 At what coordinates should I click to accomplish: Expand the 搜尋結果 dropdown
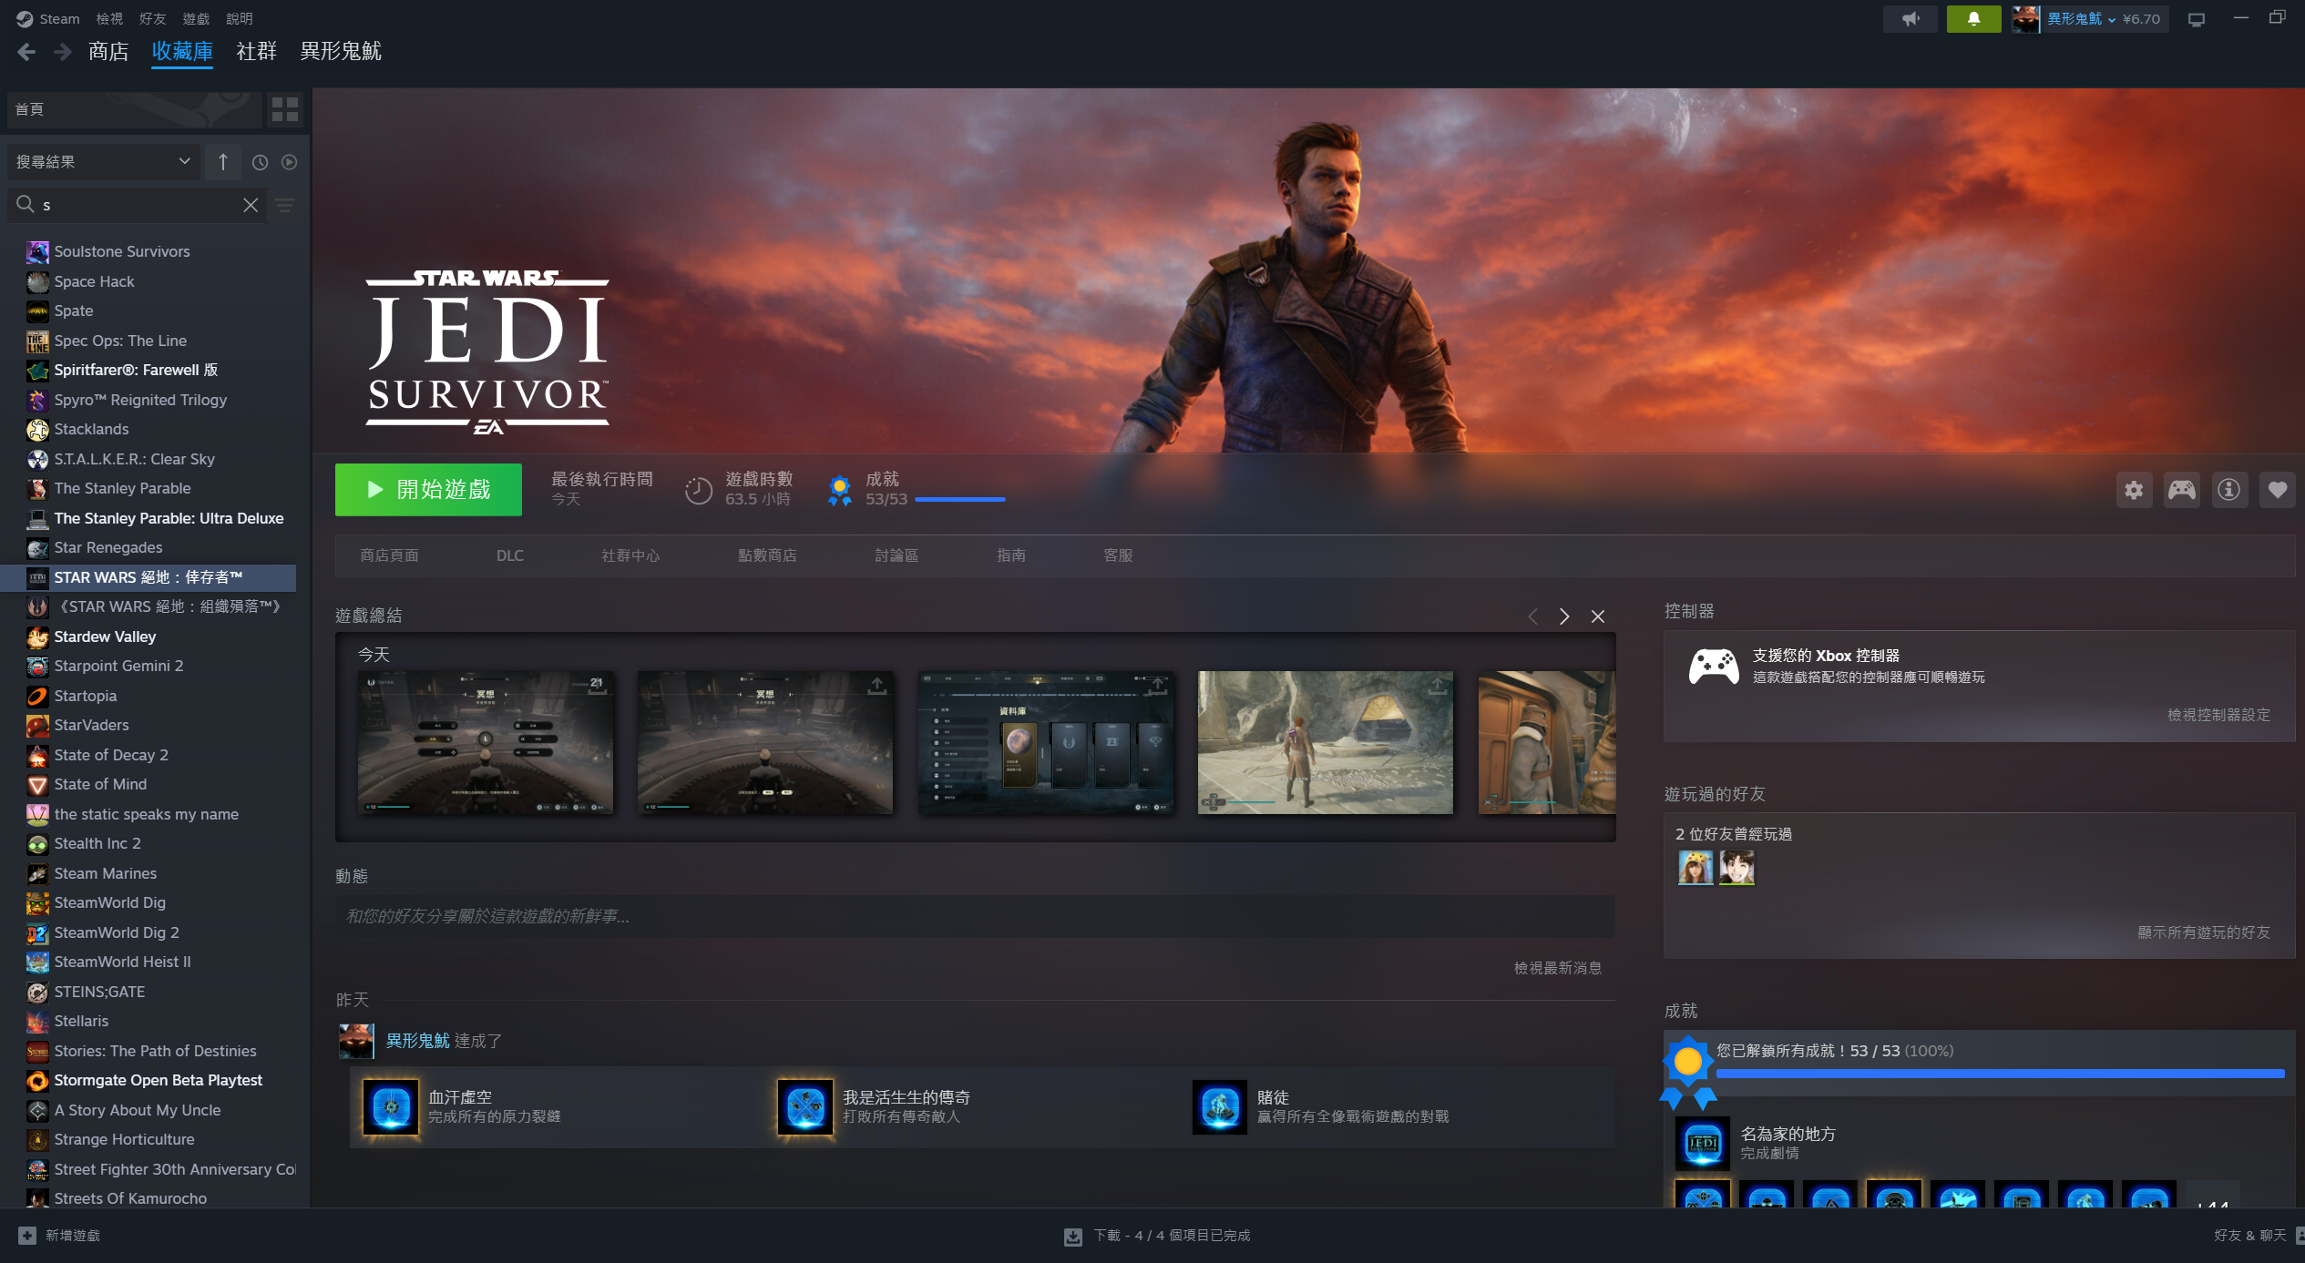[104, 162]
